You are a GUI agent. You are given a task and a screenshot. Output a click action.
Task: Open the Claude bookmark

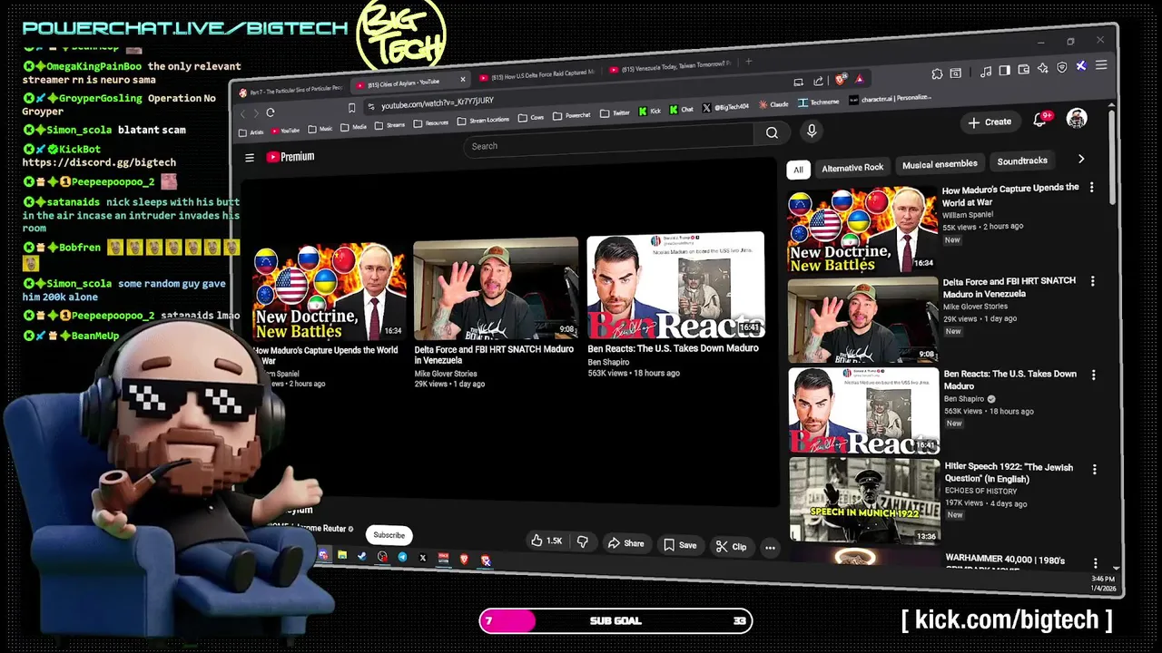click(x=773, y=104)
